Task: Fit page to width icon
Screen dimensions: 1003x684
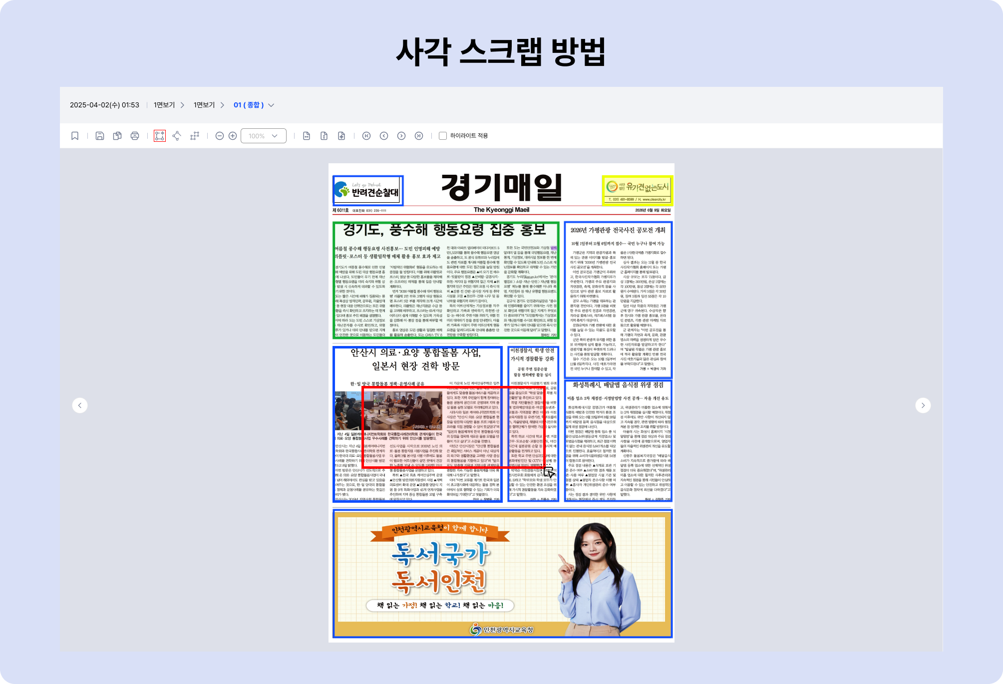Action: [307, 136]
